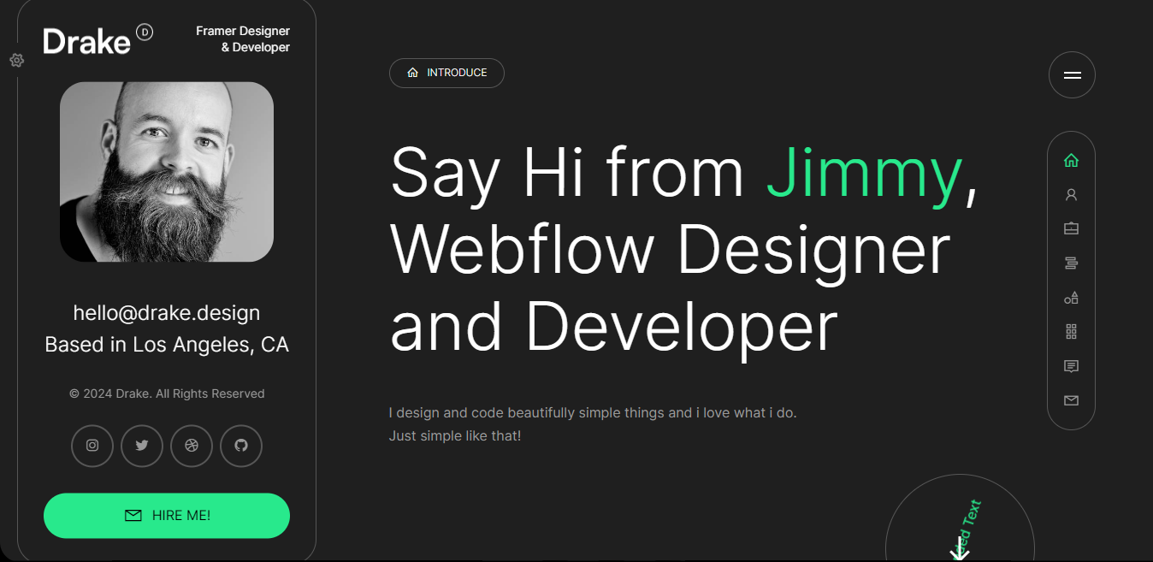Viewport: 1153px width, 562px height.
Task: Click the INTRODUCE section label
Action: coord(446,73)
